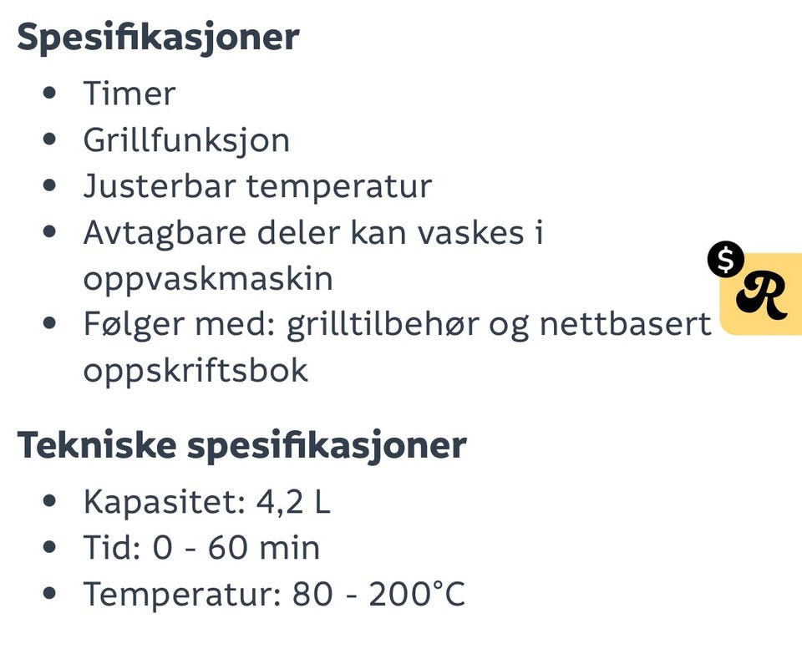
Task: Click the bullet point beside Timer
Action: (x=50, y=93)
